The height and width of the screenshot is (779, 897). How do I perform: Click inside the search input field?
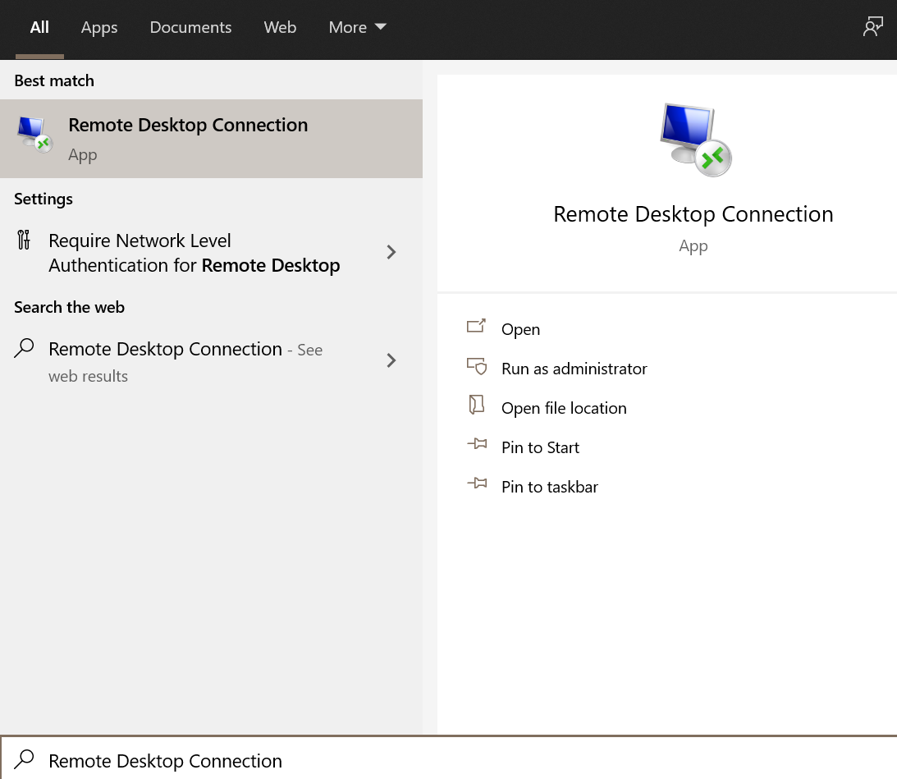pos(328,760)
